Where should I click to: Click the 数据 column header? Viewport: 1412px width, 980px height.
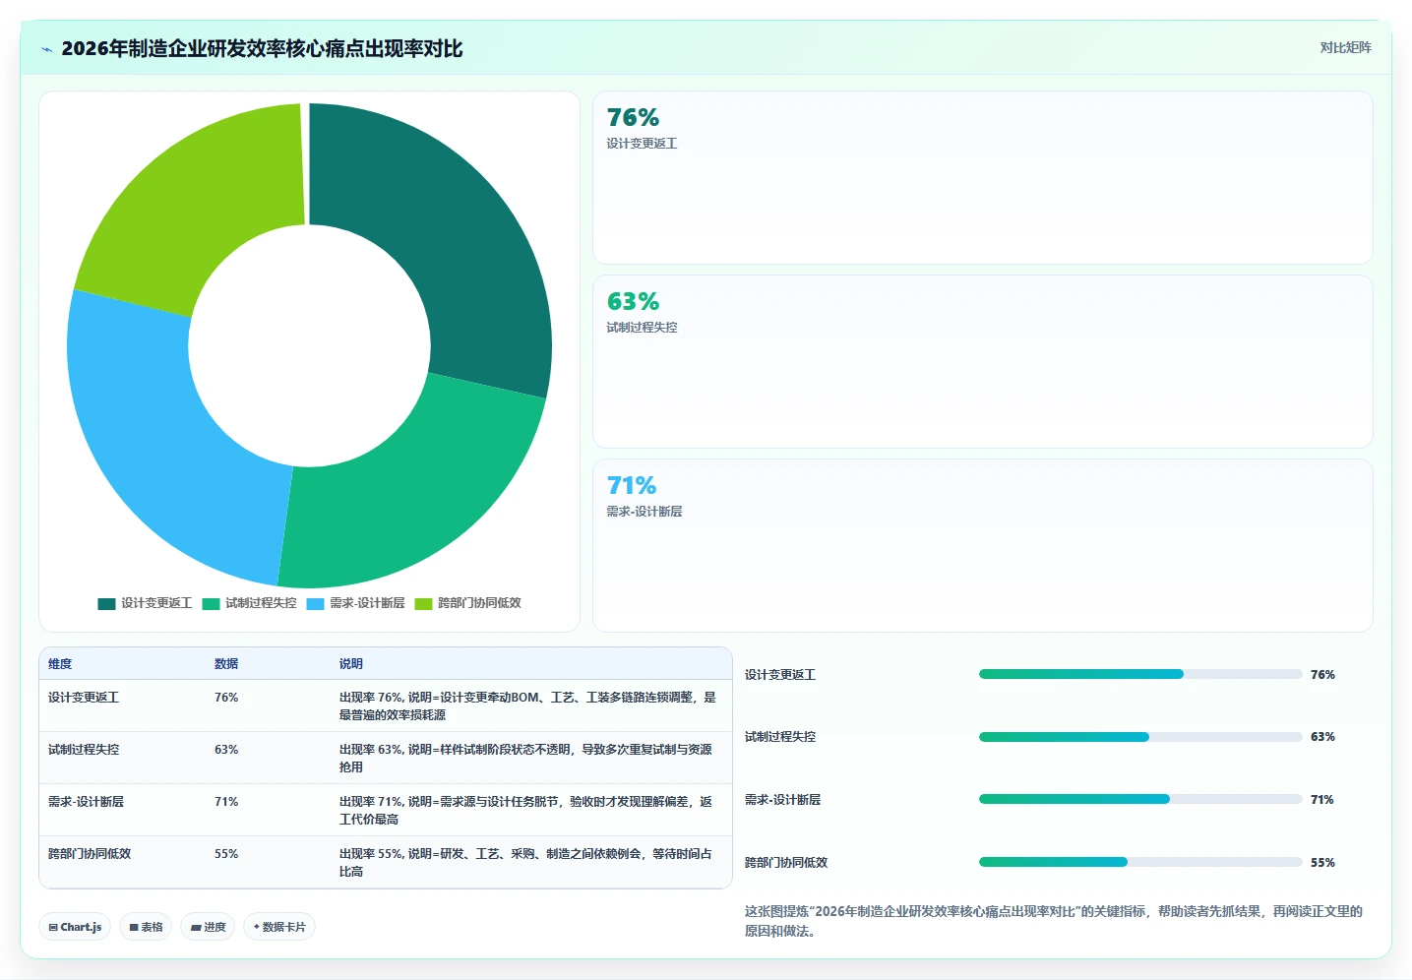[226, 664]
